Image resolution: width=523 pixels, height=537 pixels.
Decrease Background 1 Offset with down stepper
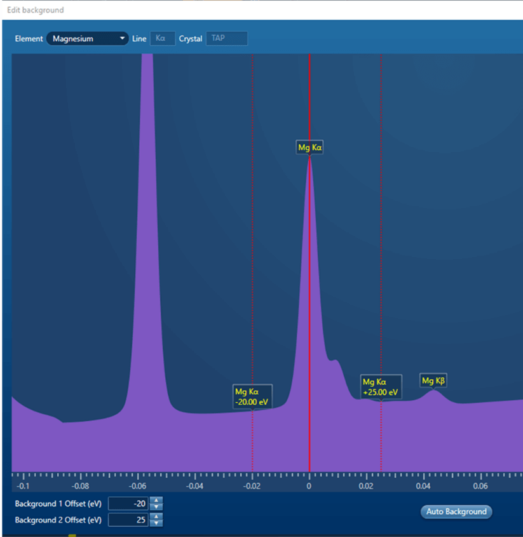click(x=155, y=507)
